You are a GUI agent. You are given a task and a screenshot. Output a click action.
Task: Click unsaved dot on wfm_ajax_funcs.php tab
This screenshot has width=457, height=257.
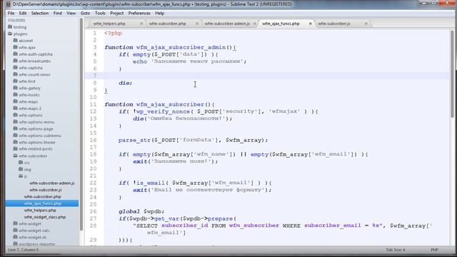(311, 24)
